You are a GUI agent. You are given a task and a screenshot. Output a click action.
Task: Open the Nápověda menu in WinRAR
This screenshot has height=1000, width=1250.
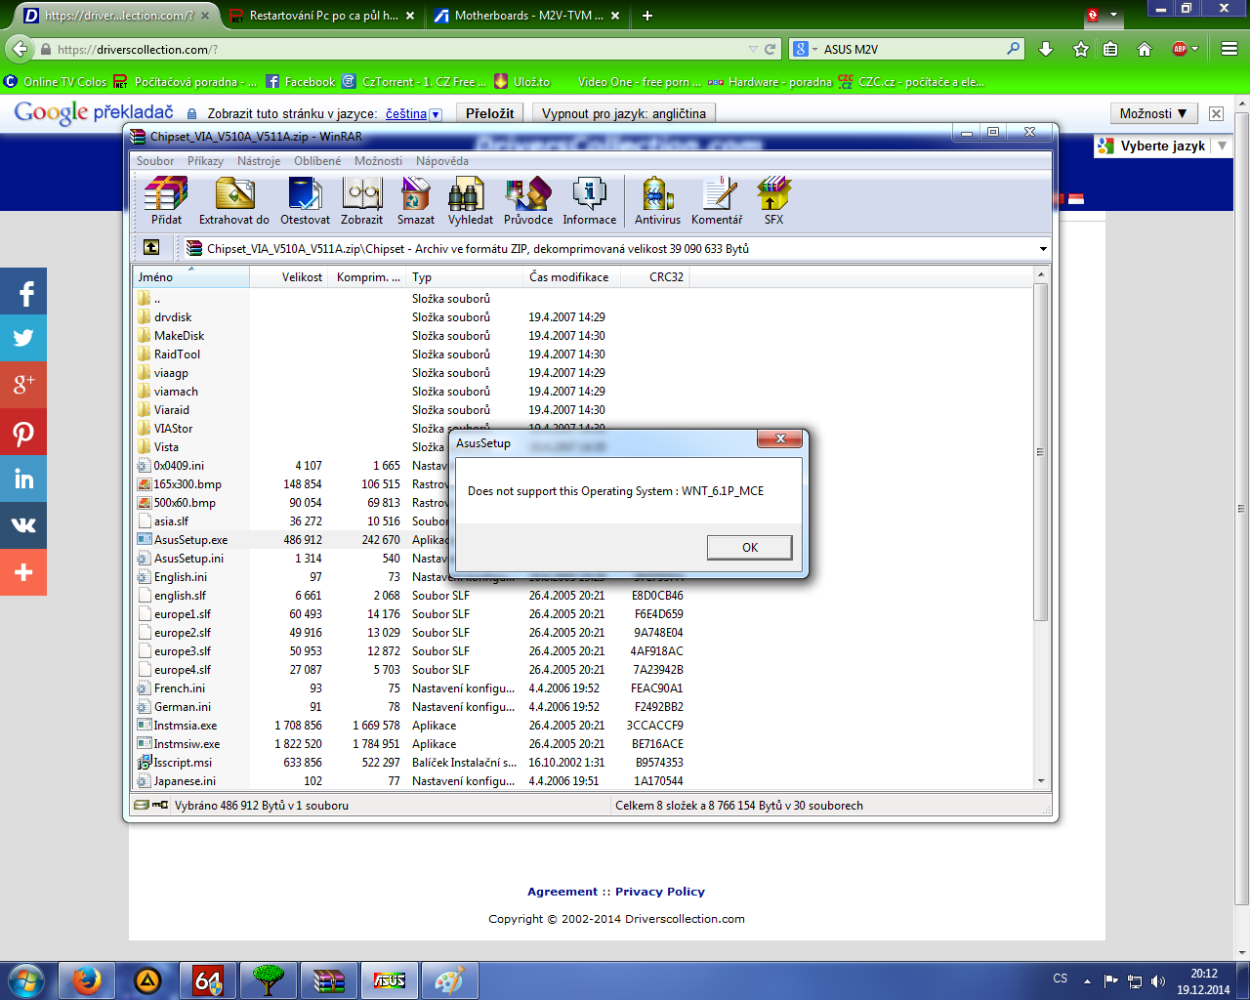click(442, 161)
